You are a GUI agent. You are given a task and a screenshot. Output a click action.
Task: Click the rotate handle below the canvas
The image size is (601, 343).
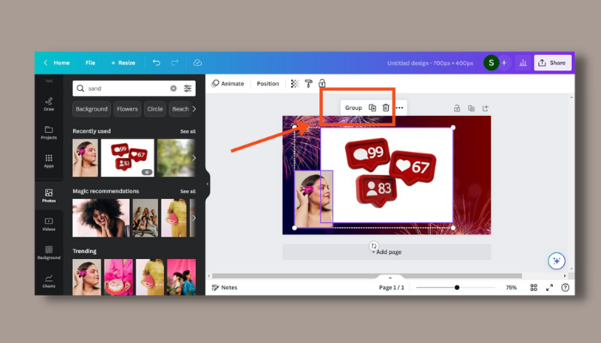(x=373, y=246)
